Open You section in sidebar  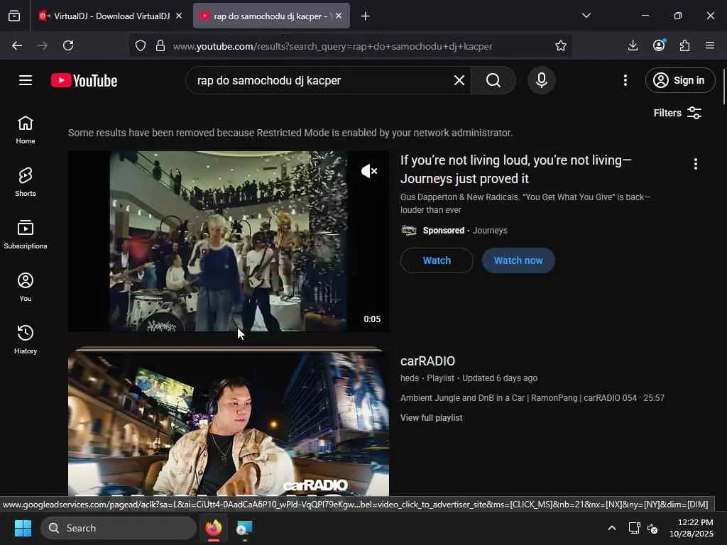[x=26, y=287]
